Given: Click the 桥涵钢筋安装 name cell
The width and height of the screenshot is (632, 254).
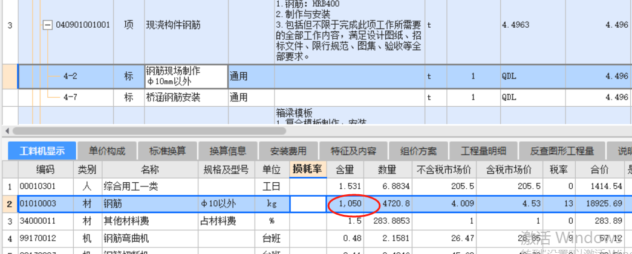Looking at the screenshot, I should click(x=186, y=97).
